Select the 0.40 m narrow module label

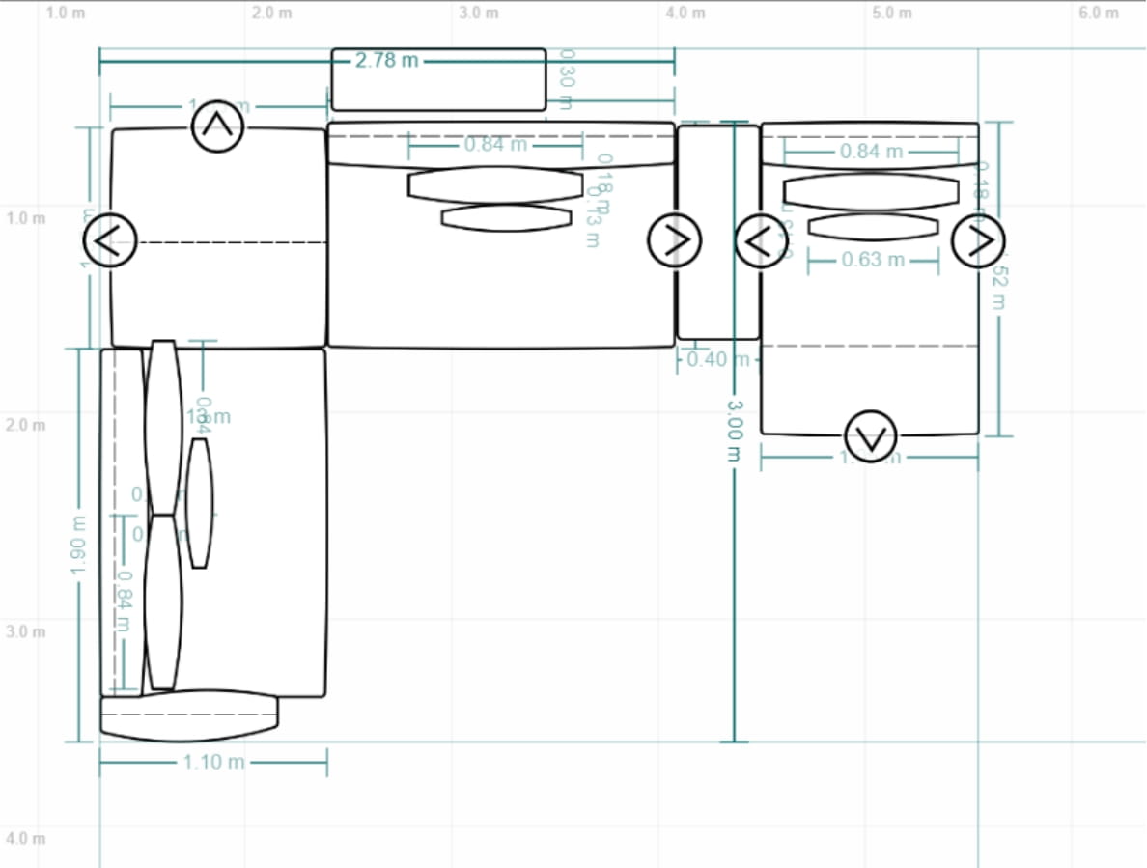[x=717, y=359]
